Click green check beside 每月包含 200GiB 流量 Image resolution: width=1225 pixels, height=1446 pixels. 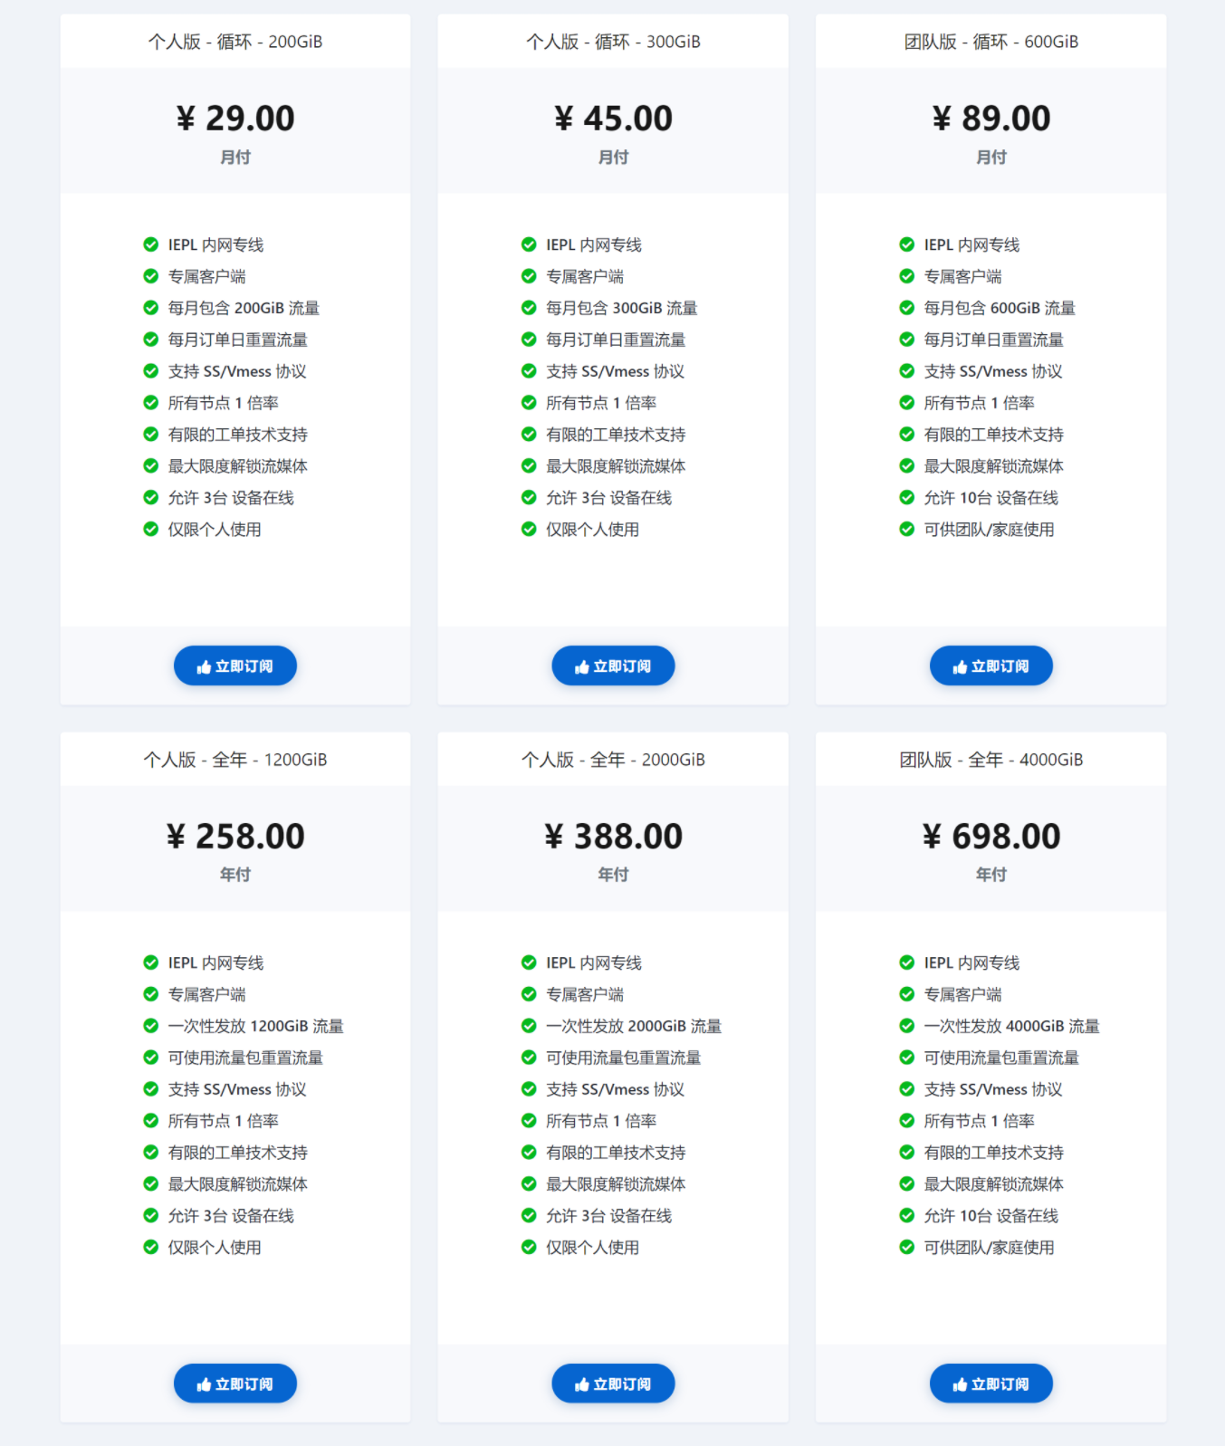(x=151, y=308)
